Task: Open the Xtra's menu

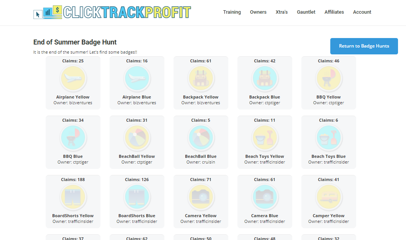Action: (x=282, y=12)
